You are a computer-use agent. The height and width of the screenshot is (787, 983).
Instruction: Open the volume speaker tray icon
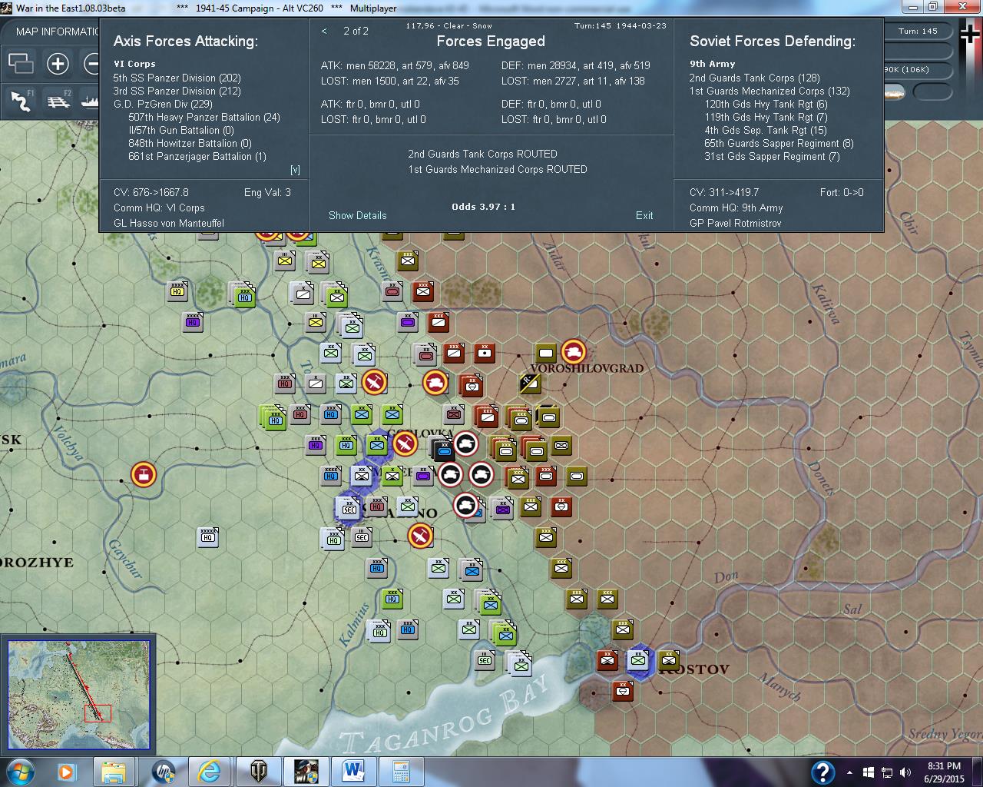coord(905,772)
